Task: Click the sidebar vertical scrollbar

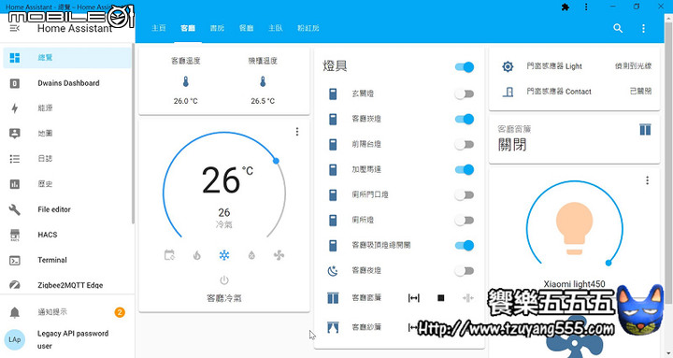Action: [x=133, y=133]
